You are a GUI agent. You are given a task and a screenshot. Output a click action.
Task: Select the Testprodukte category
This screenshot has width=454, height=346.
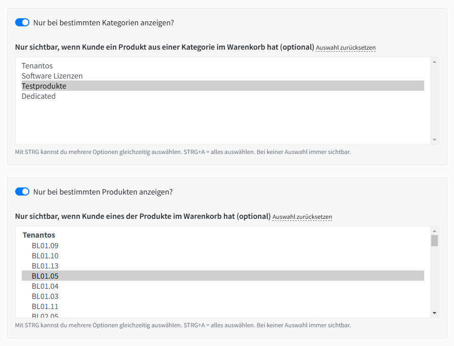pyautogui.click(x=44, y=86)
